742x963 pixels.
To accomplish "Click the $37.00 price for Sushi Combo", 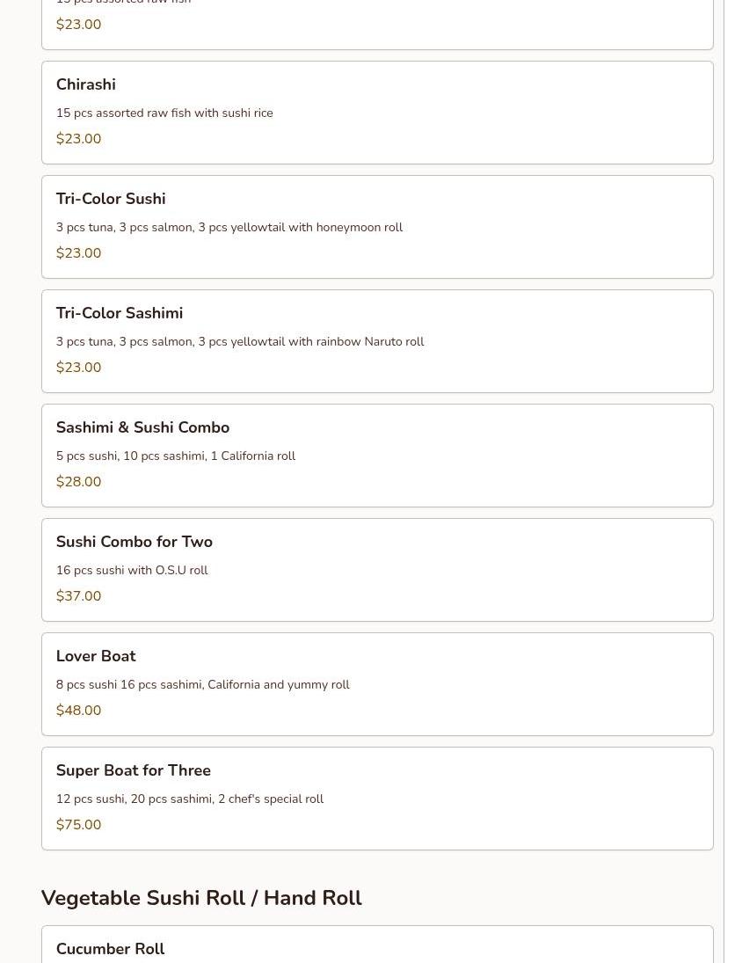I will tap(79, 596).
